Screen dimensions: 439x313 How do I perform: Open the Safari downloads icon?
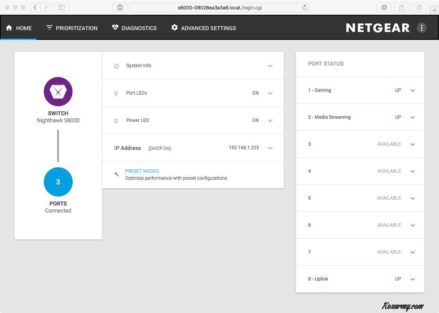pos(384,7)
